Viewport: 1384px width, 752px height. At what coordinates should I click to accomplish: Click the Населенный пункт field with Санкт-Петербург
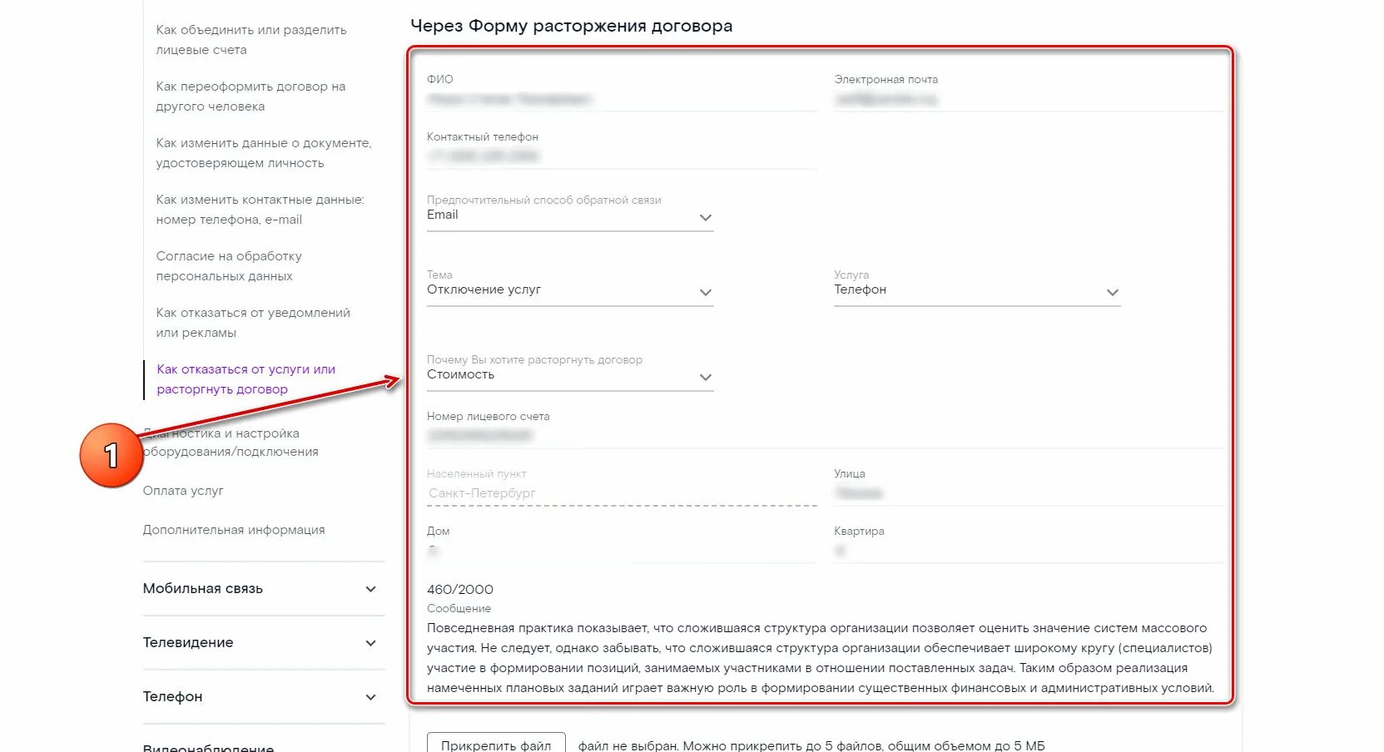622,493
